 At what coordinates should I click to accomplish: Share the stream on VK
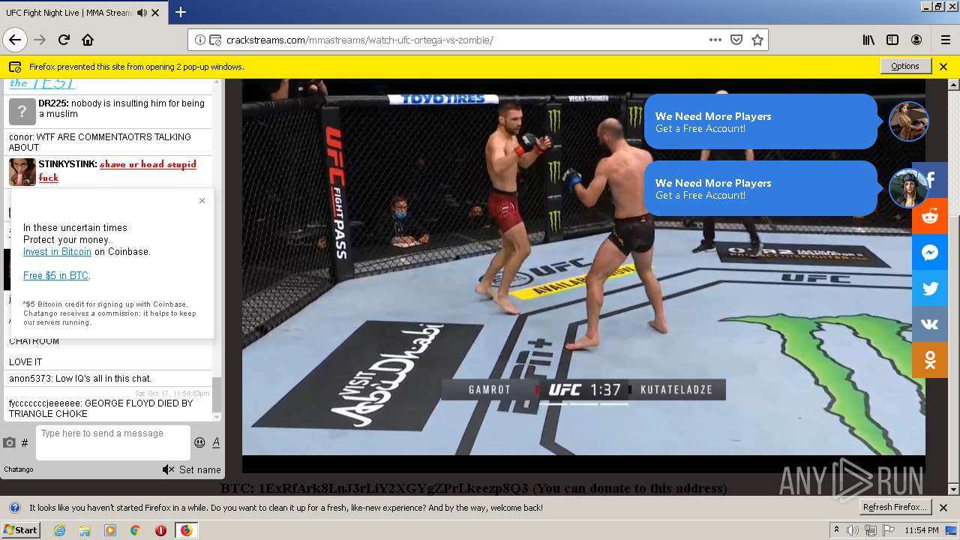click(x=930, y=324)
